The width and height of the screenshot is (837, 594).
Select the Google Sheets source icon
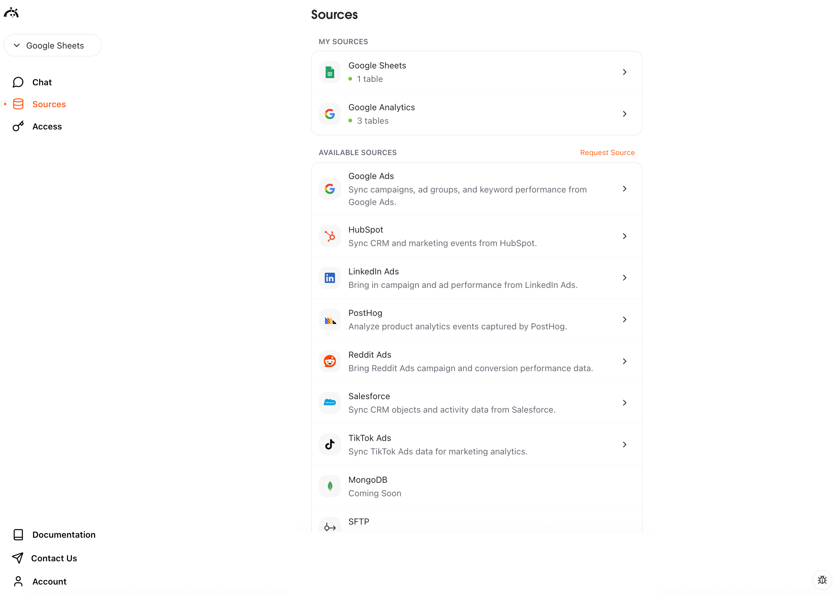329,72
